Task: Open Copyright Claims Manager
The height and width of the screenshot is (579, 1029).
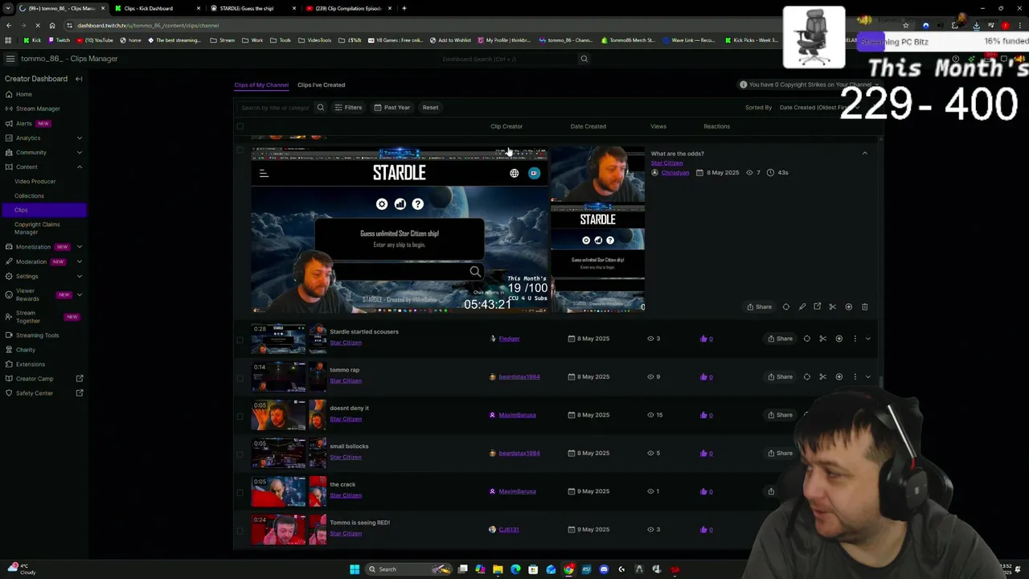Action: pyautogui.click(x=37, y=228)
